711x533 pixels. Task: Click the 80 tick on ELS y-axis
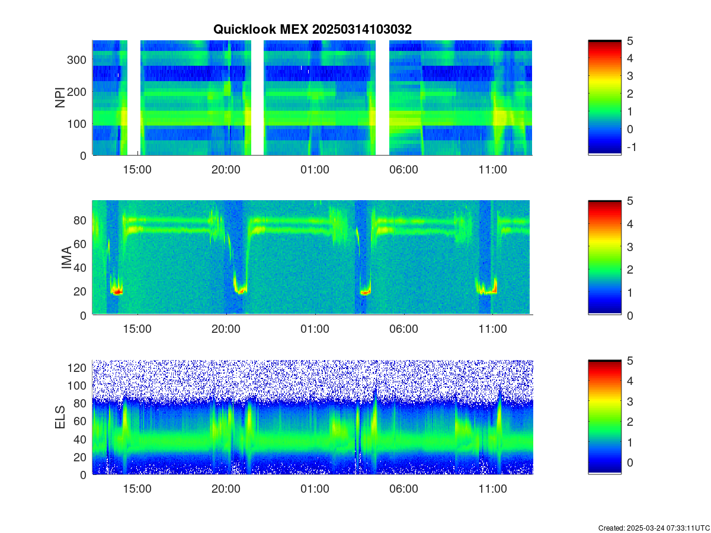click(x=81, y=403)
